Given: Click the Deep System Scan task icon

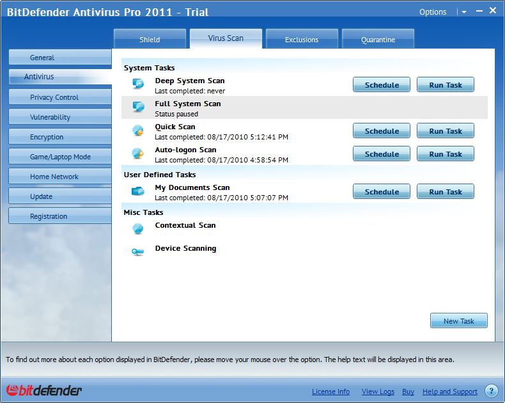Looking at the screenshot, I should point(138,84).
